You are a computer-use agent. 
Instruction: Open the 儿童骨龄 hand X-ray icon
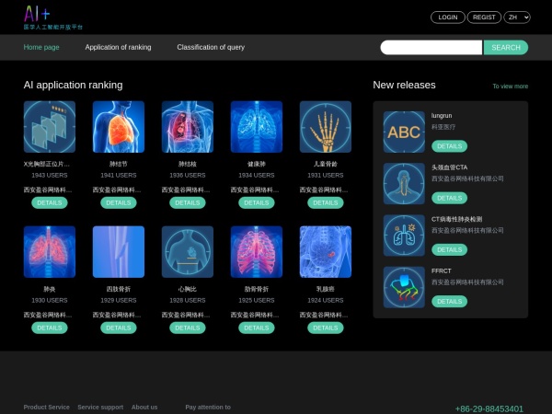(326, 127)
